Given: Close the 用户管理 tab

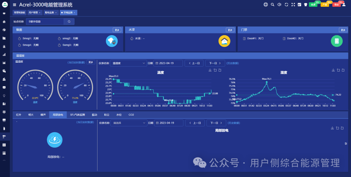Looking at the screenshot, I should click(x=40, y=13).
